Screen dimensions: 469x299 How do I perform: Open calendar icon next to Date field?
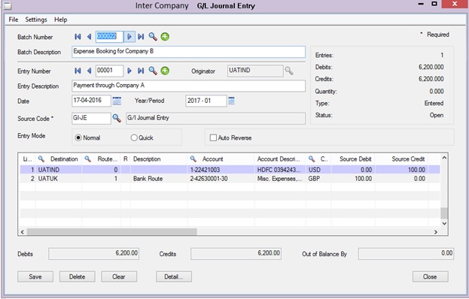[117, 101]
